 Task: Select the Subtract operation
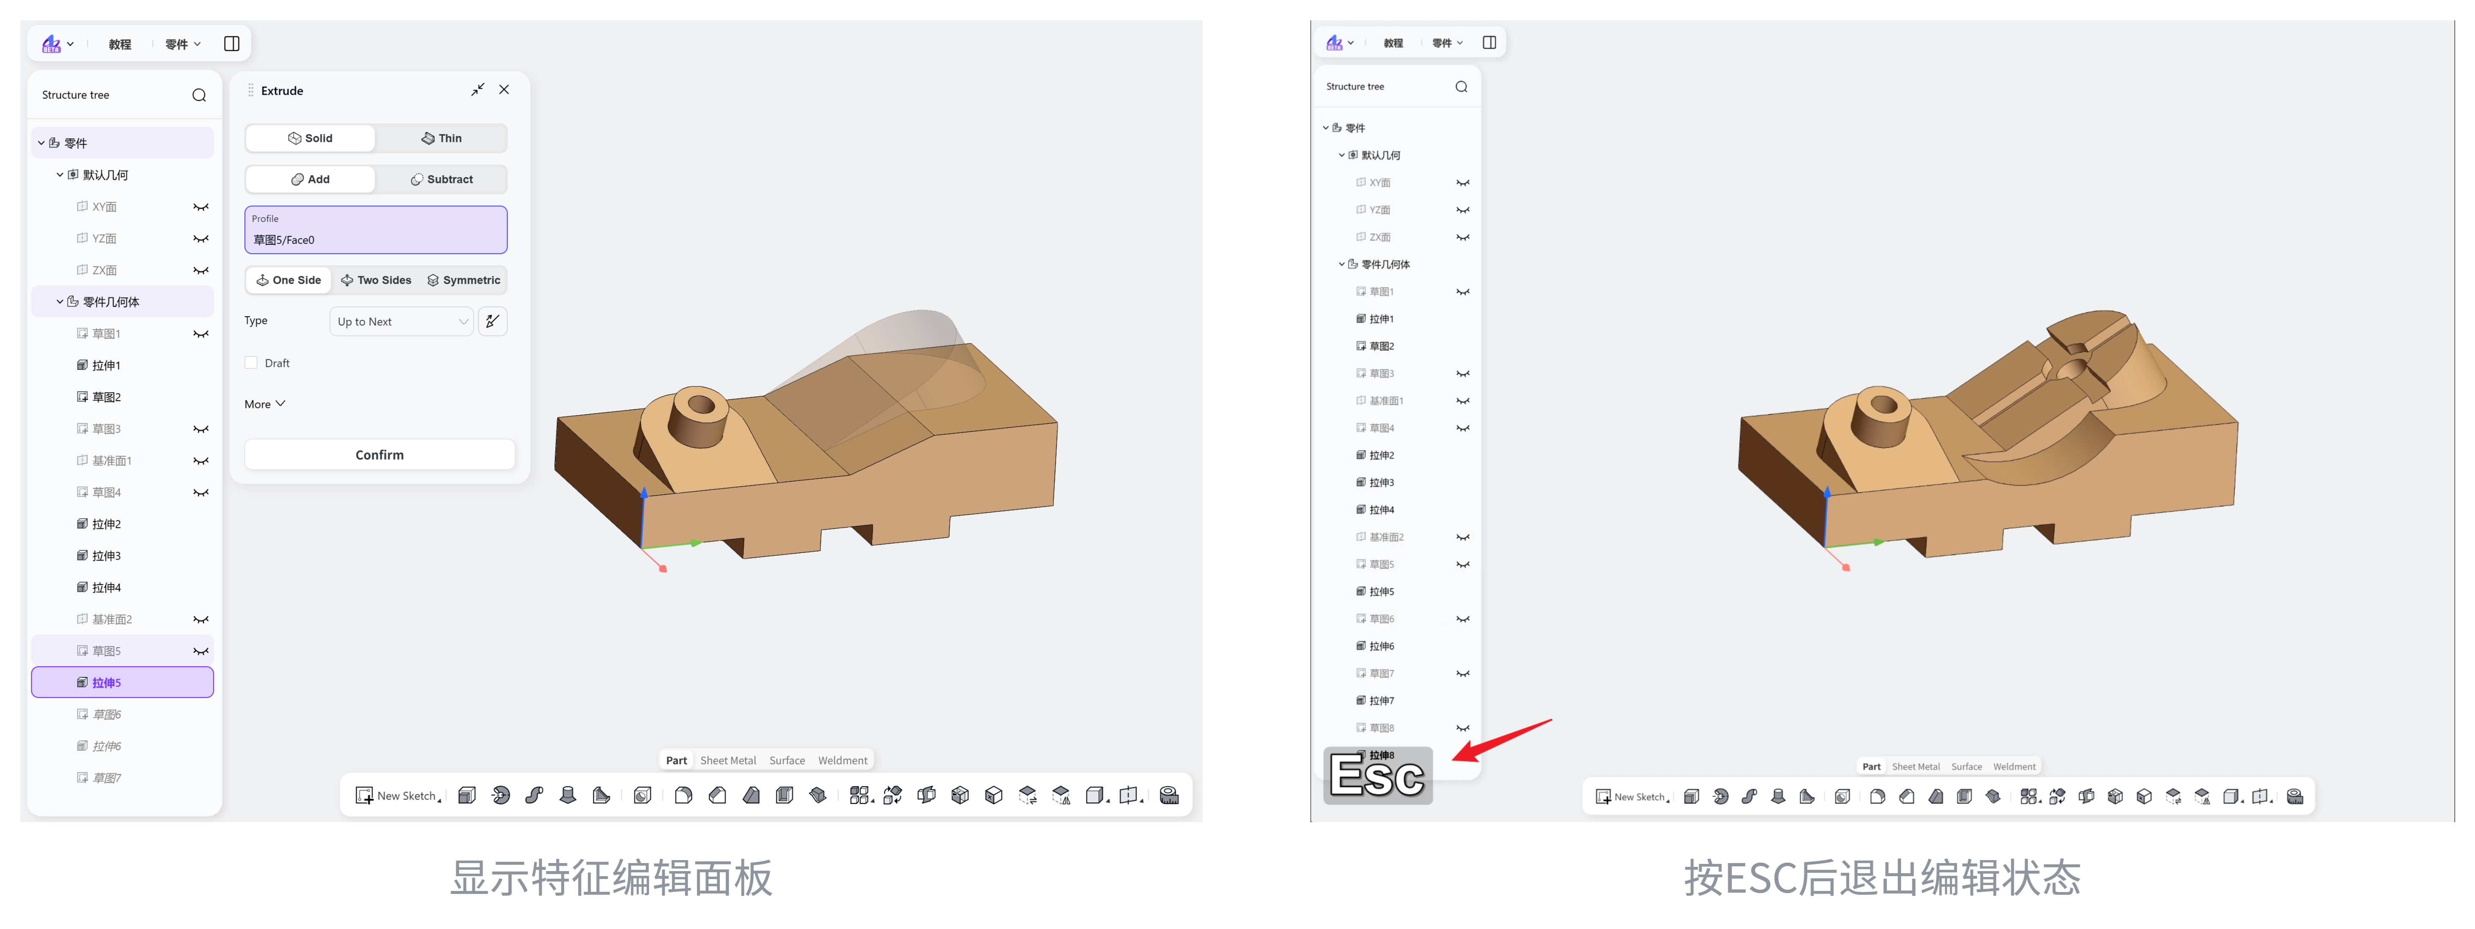click(441, 180)
